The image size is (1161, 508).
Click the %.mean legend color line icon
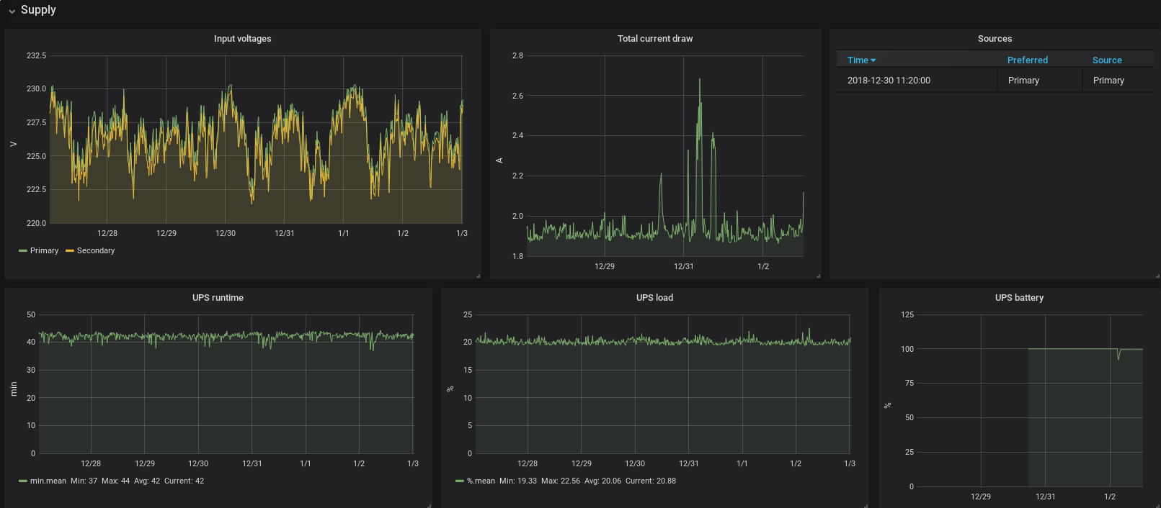[x=460, y=481]
